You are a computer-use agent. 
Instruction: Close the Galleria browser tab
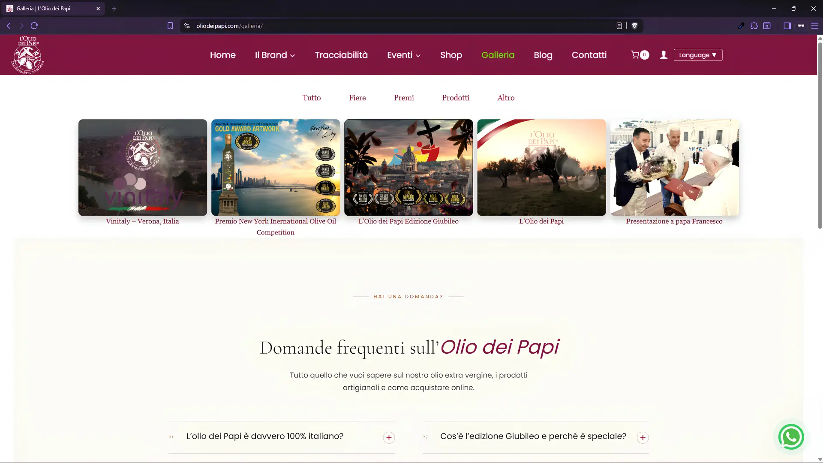point(98,8)
